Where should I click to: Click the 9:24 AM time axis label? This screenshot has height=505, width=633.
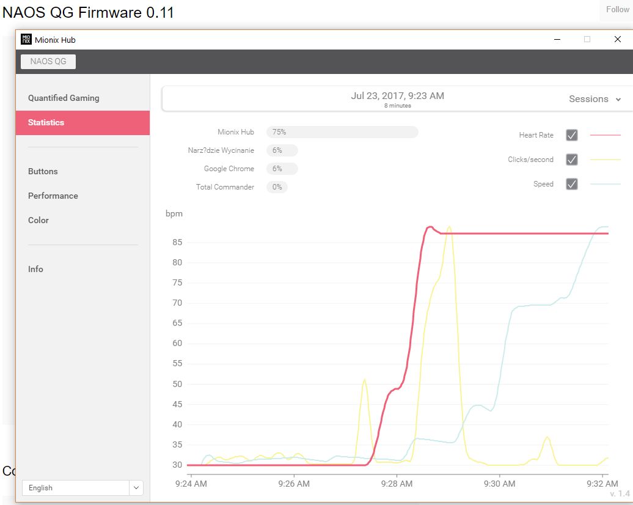(191, 484)
